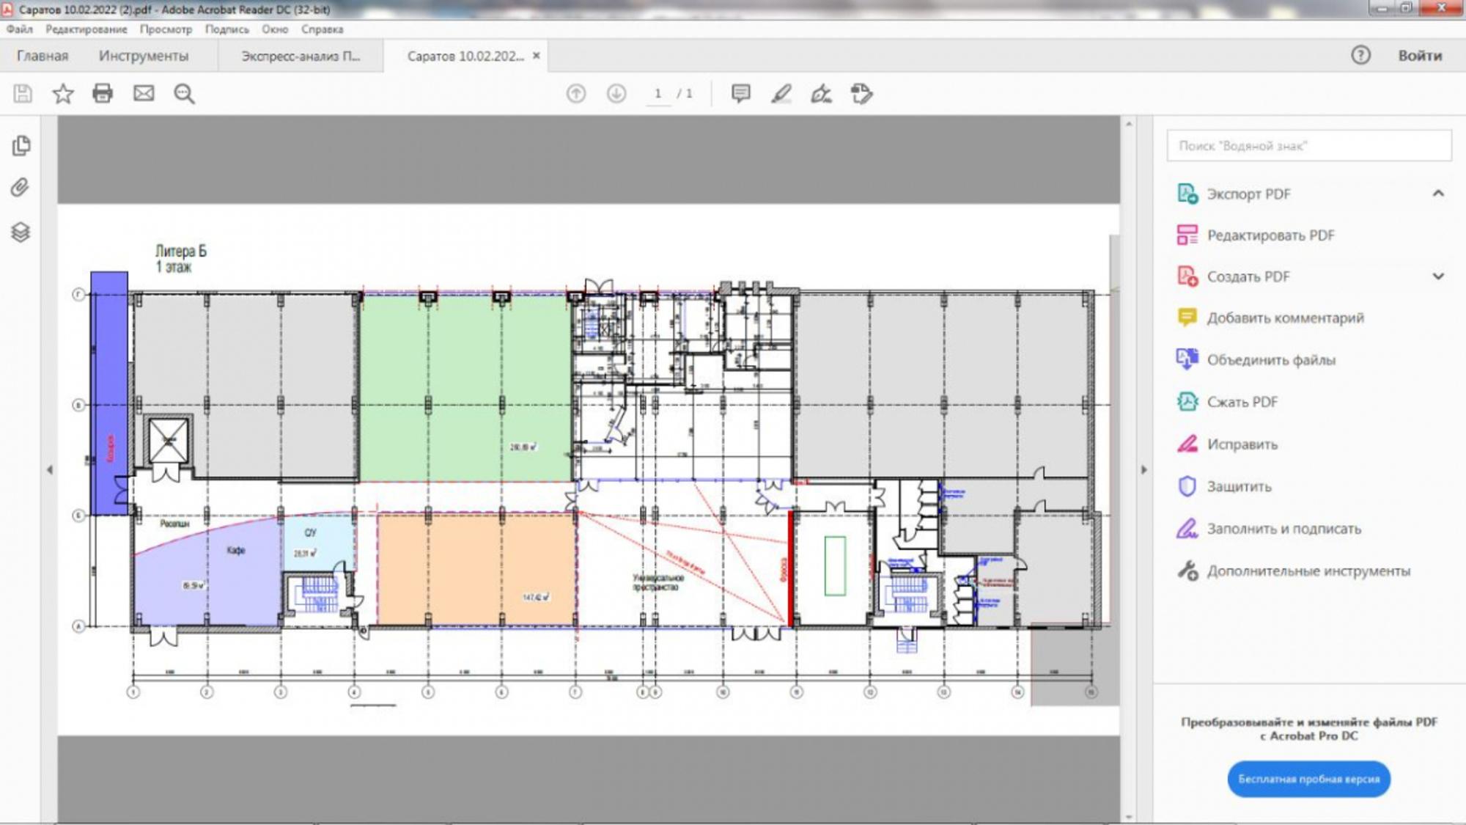The height and width of the screenshot is (825, 1466).
Task: Click the vertical scrollbar up arrow
Action: pos(1129,123)
